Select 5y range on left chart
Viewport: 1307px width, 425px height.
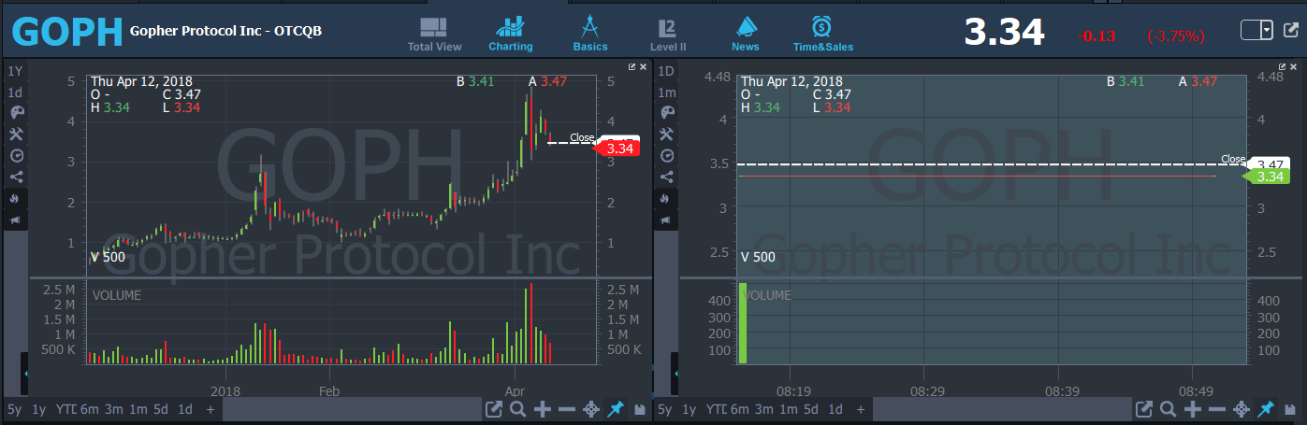click(15, 409)
